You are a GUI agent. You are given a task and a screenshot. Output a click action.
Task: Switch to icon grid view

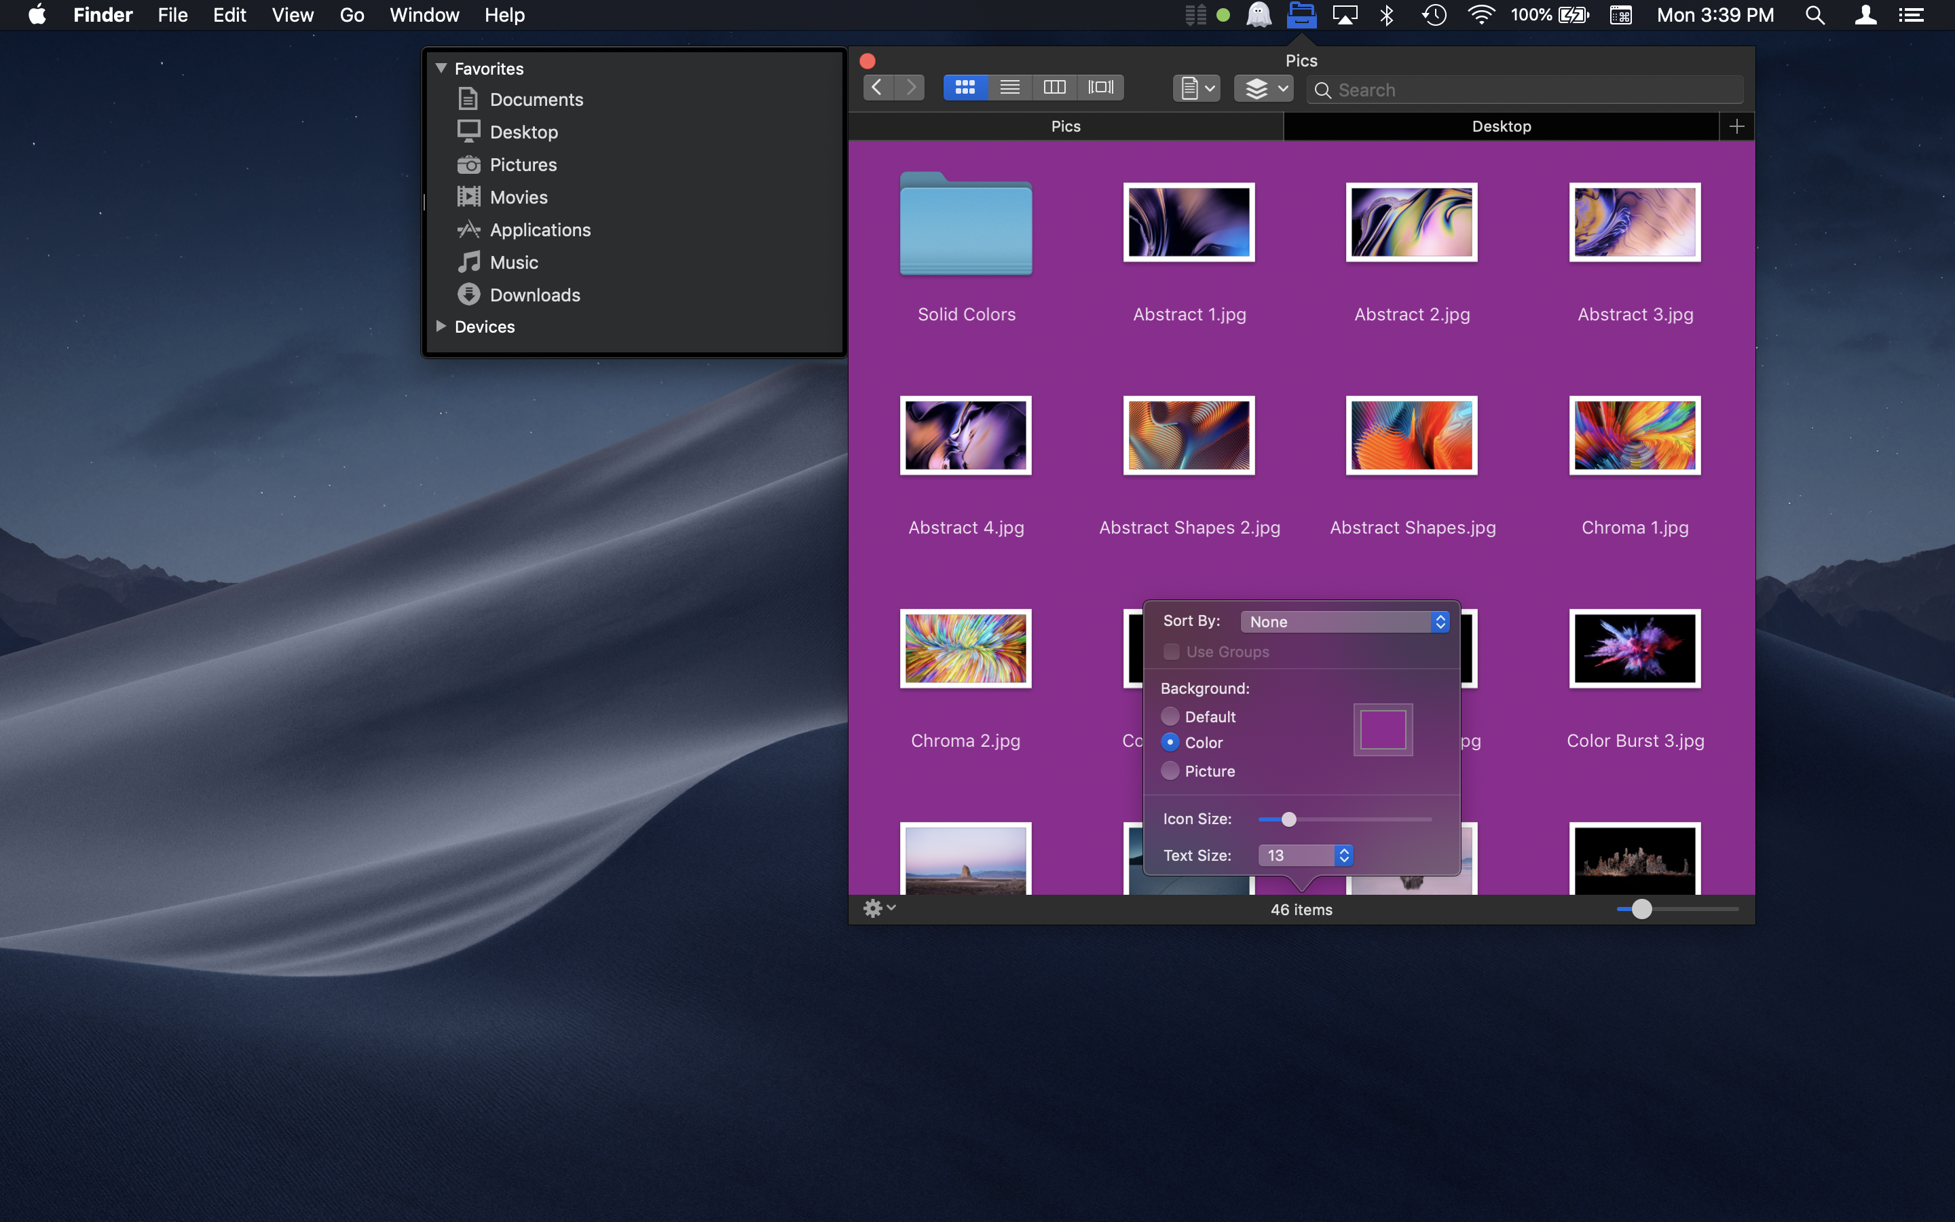pos(964,88)
